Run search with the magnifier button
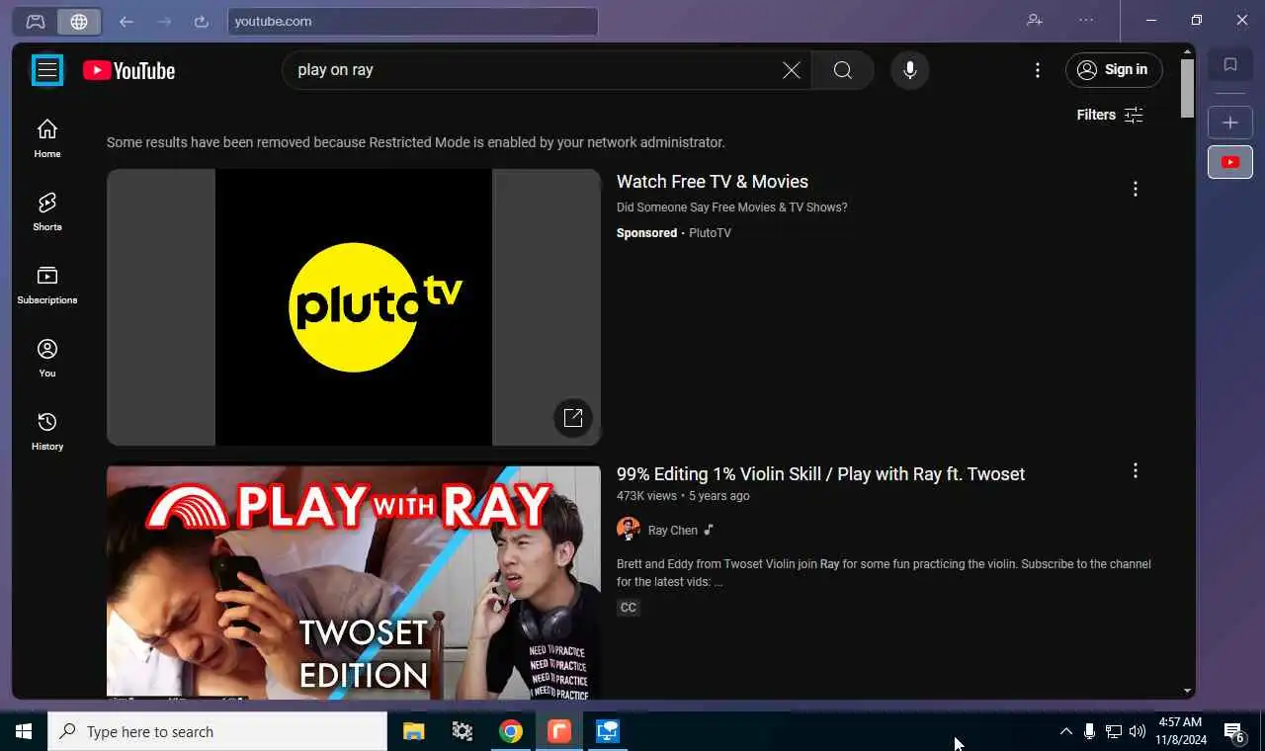The image size is (1265, 751). click(843, 70)
